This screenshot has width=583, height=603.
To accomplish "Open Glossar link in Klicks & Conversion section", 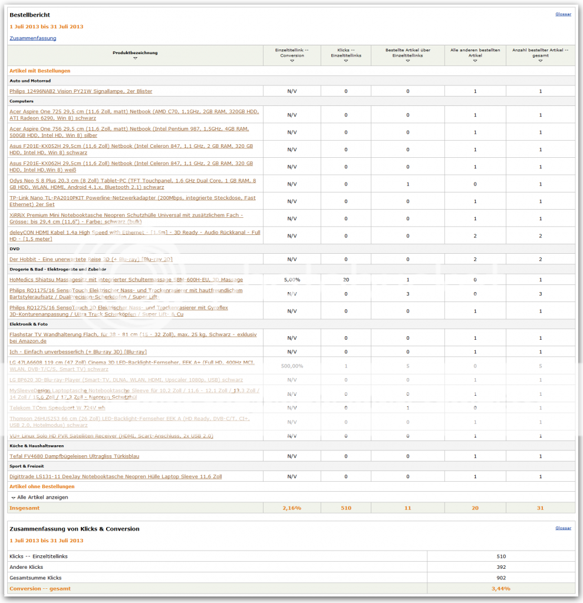I will (x=563, y=528).
